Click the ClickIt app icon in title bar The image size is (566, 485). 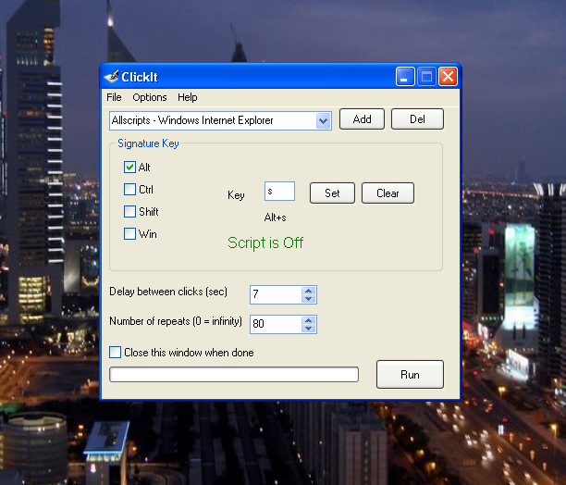click(111, 77)
